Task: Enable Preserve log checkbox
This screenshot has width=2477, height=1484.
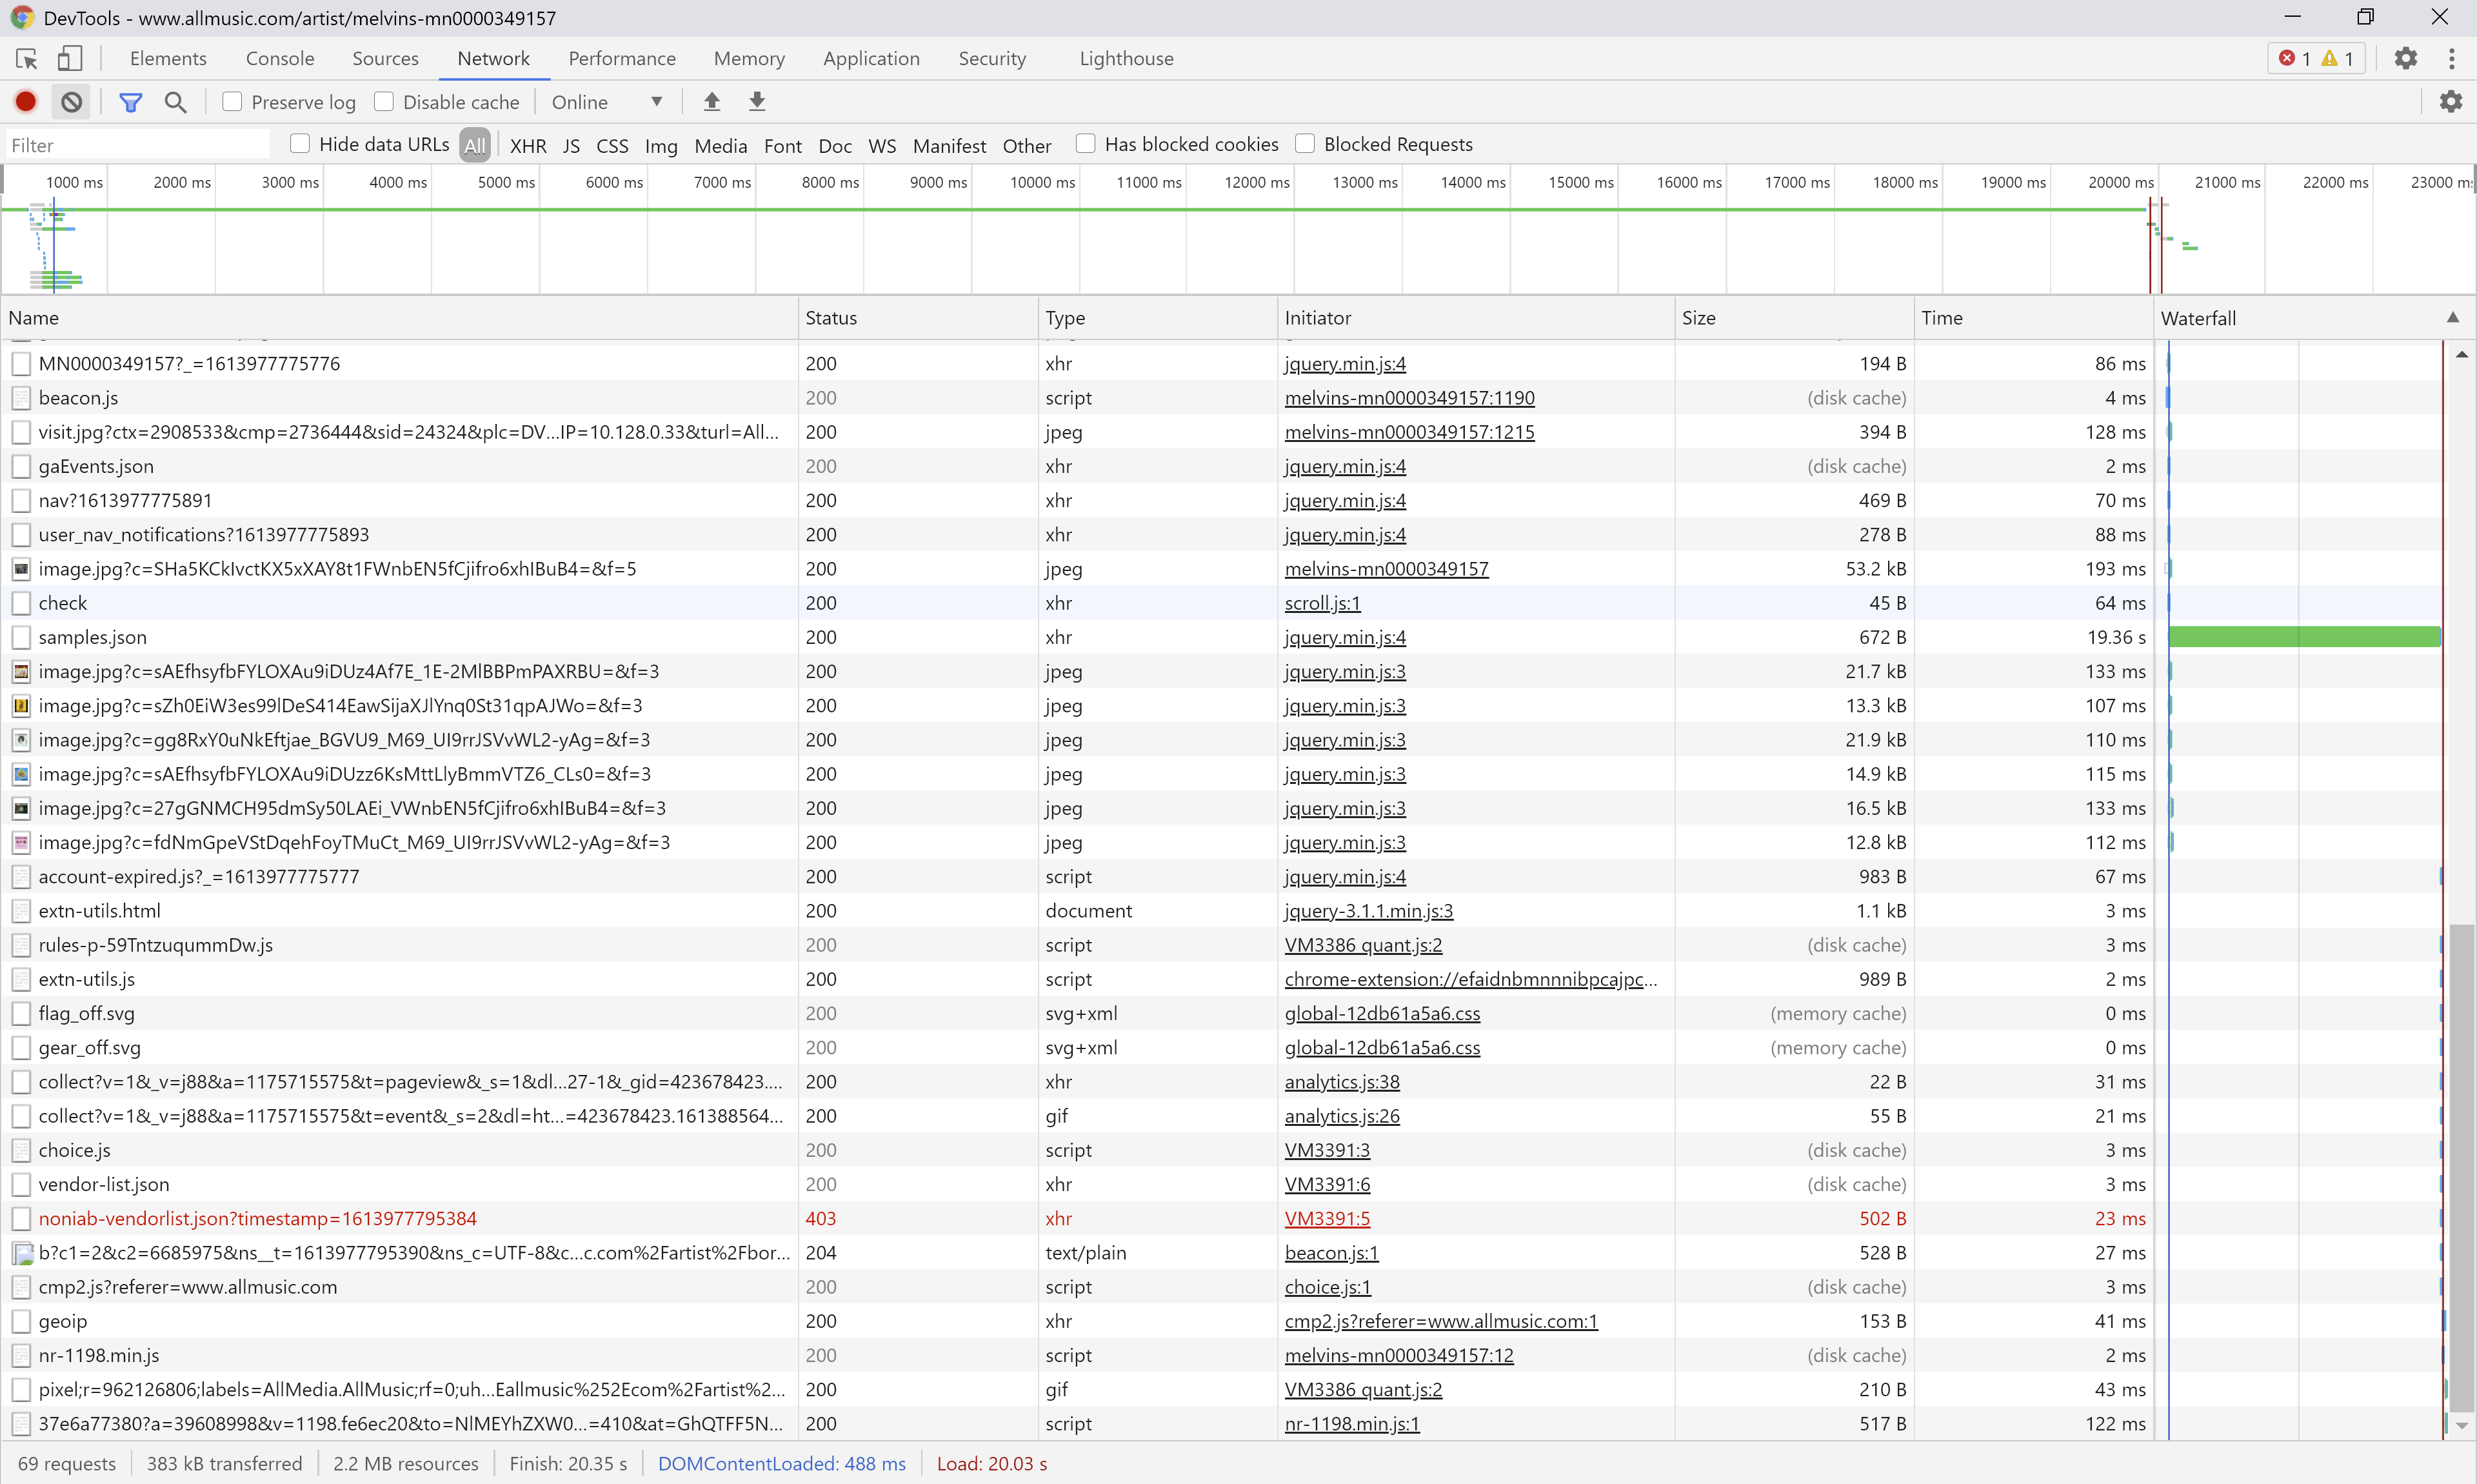Action: tap(232, 101)
